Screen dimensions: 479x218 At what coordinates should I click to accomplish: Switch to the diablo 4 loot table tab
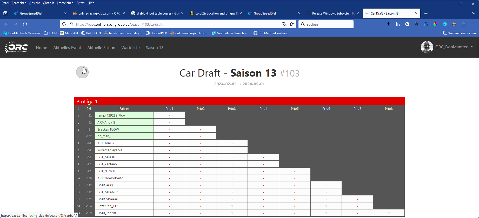point(156,13)
